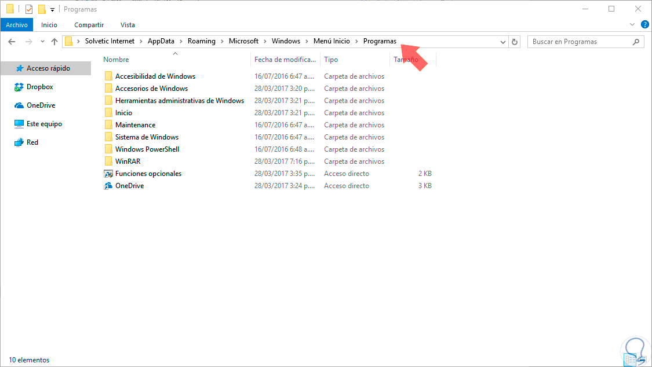Switch to the Vista ribbon tab

point(128,25)
